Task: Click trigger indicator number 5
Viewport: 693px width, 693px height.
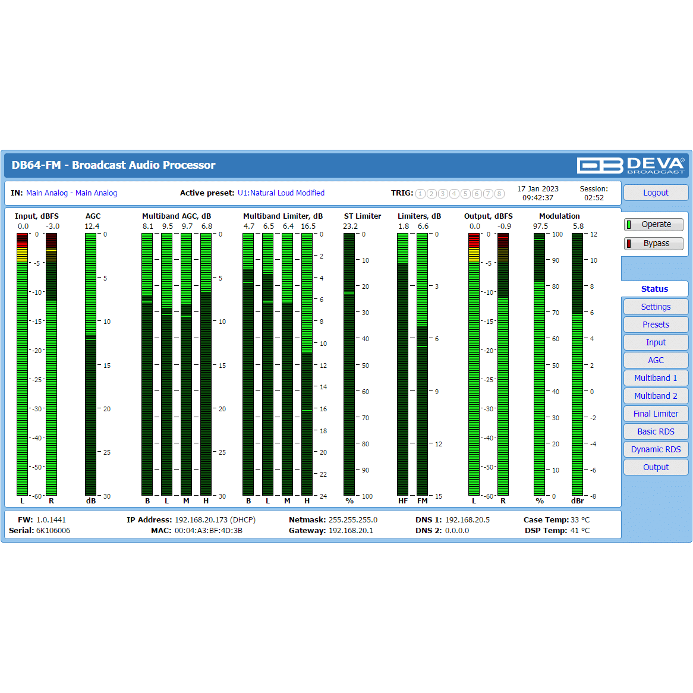Action: tap(465, 194)
